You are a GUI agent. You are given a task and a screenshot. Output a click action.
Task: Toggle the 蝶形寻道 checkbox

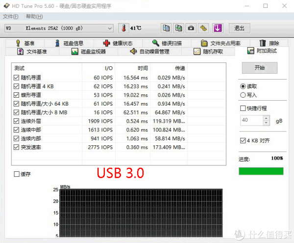click(17, 95)
